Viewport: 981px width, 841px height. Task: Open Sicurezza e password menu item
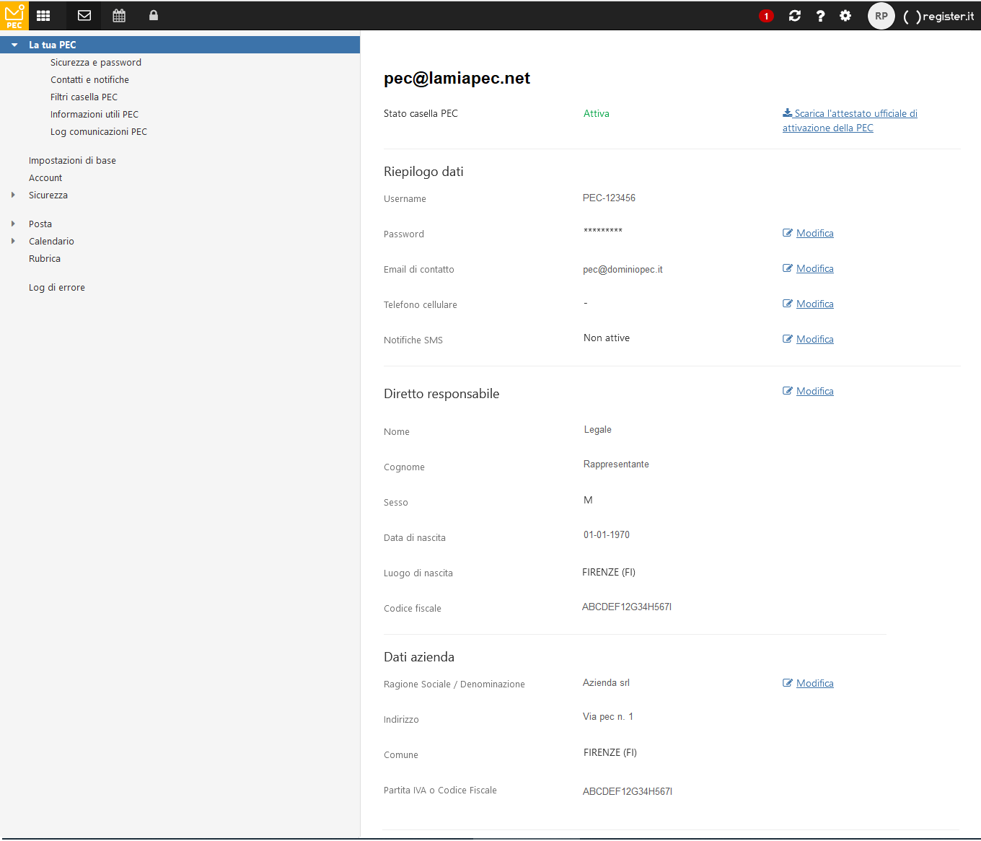96,63
